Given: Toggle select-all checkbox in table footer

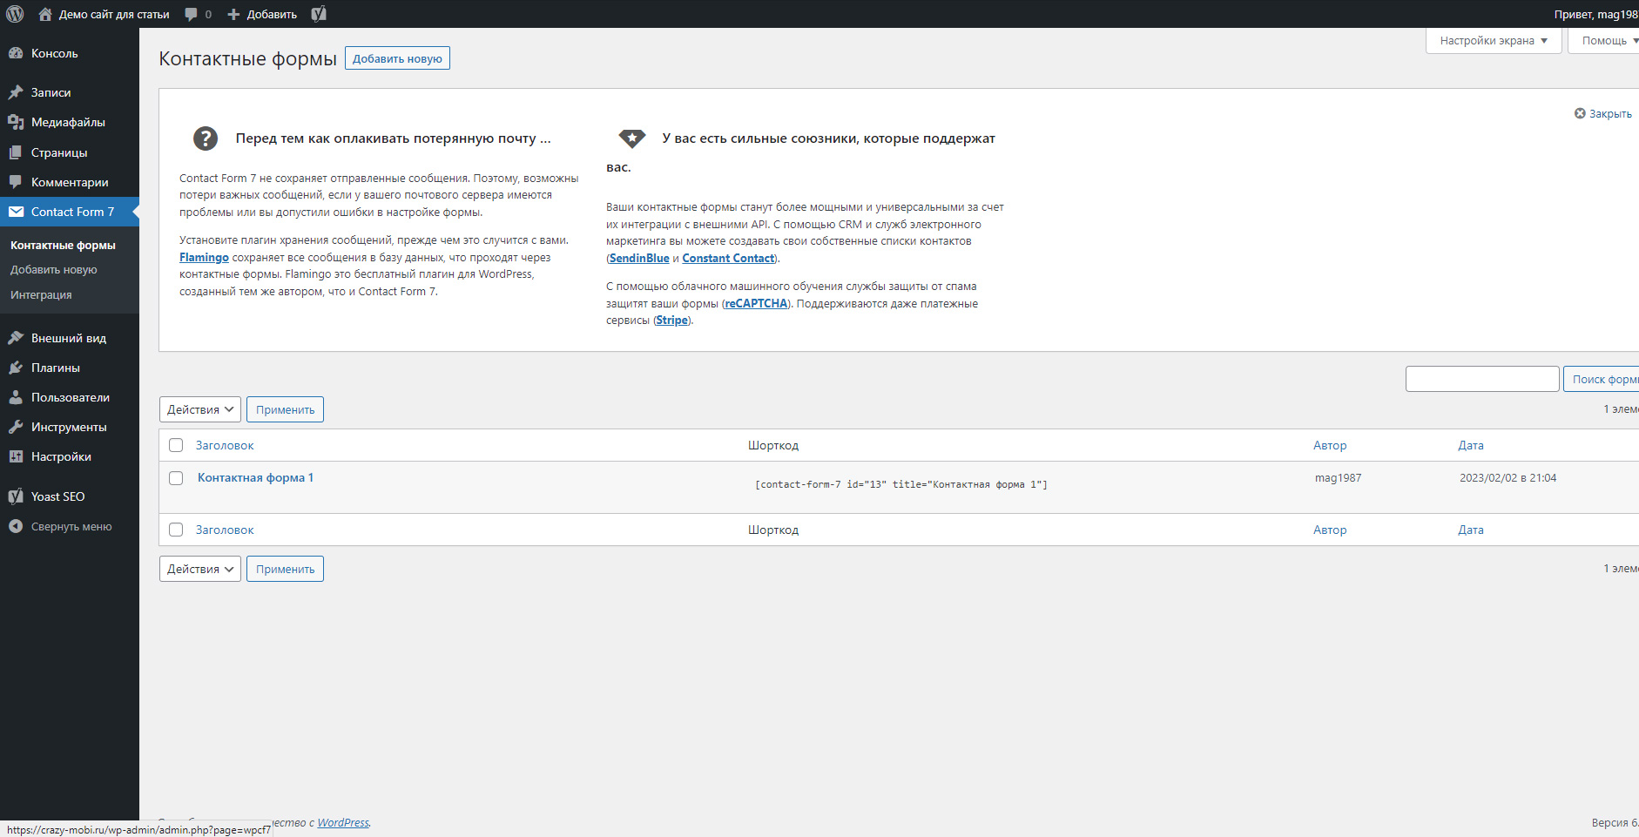Looking at the screenshot, I should tap(176, 530).
